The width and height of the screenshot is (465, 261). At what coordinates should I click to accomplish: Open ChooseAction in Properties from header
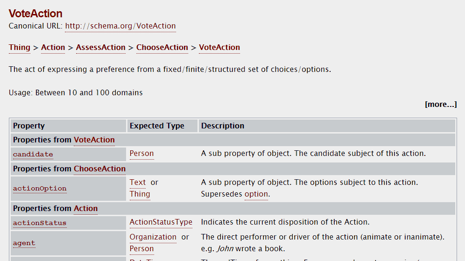coord(99,169)
